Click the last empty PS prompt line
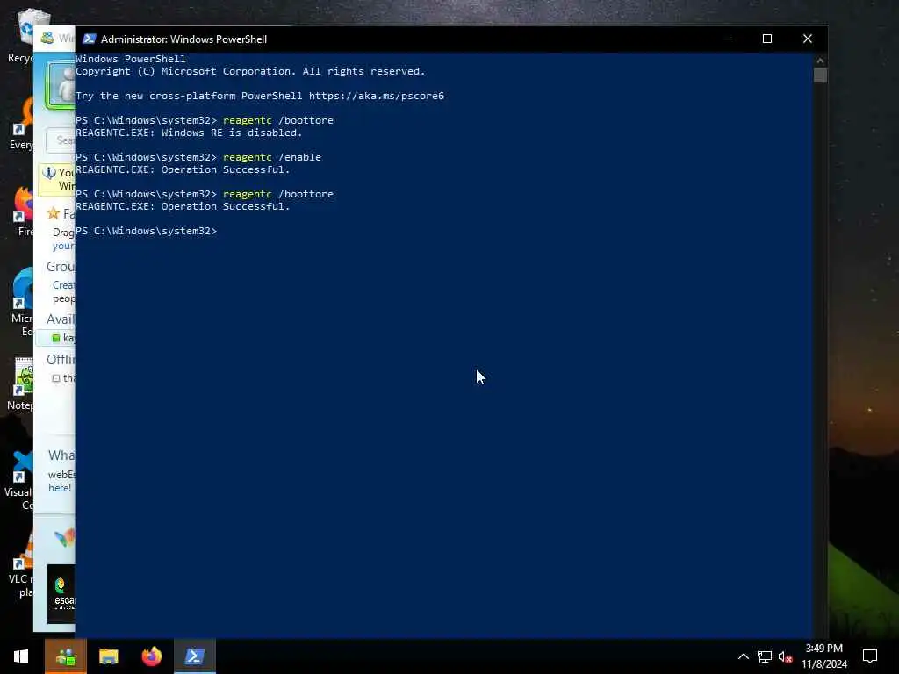 [x=147, y=231]
